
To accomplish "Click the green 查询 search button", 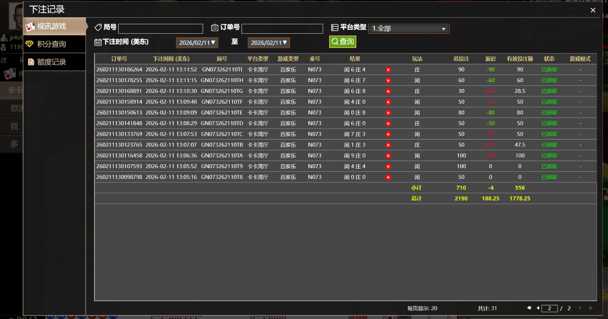I will [x=342, y=42].
